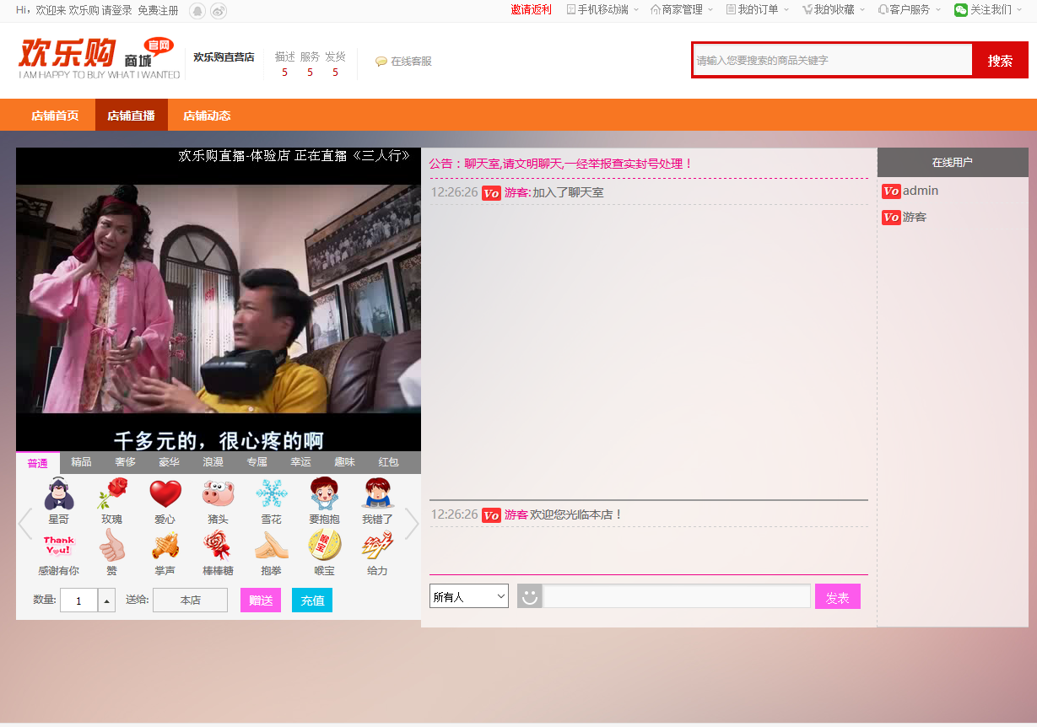Pick the 感谢有你 Thank You gift

(59, 546)
